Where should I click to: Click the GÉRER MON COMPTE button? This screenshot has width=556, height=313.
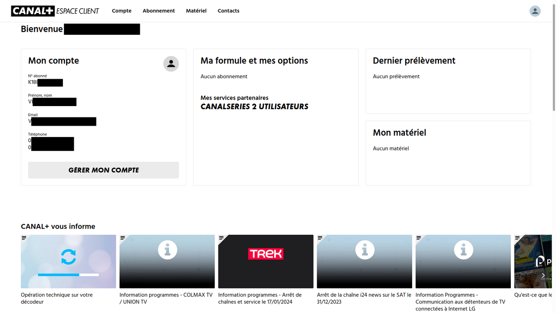(103, 170)
